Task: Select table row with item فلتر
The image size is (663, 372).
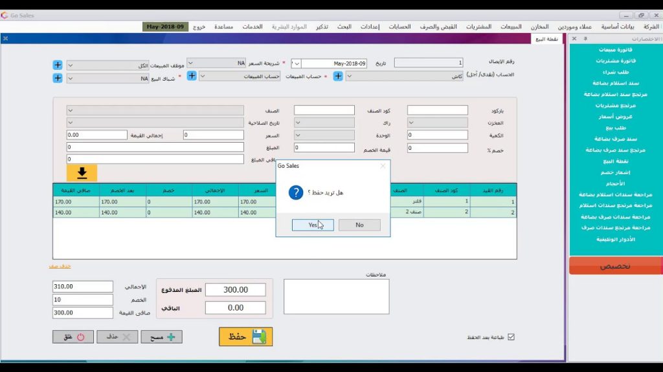Action: tap(284, 201)
